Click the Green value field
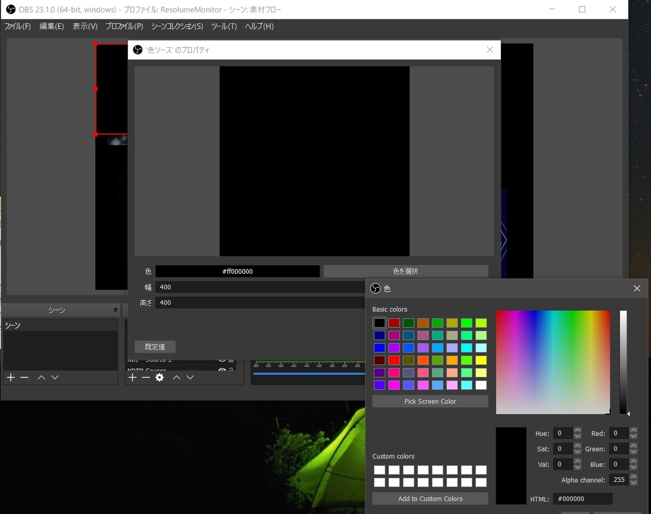 tap(618, 449)
